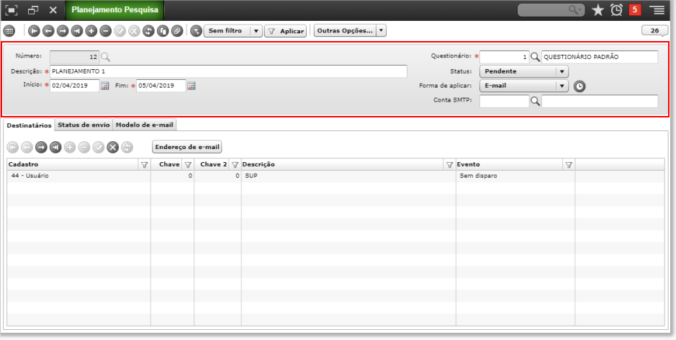Open the Número search magnifier
Viewport: 676px width, 340px height.
coord(105,56)
